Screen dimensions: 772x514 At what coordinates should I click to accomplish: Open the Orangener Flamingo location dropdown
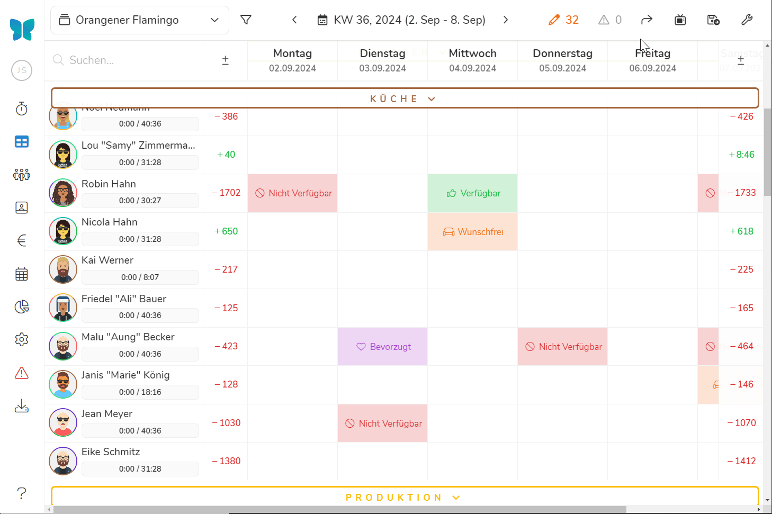(140, 20)
